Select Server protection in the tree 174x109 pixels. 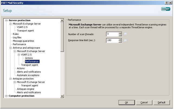click(x=20, y=20)
